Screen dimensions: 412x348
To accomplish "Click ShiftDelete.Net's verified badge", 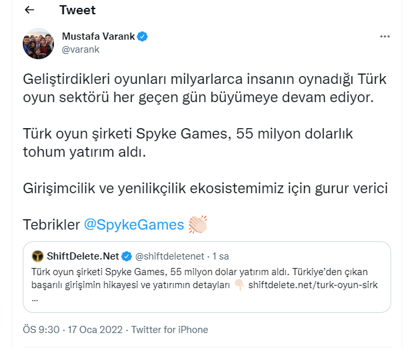I will (126, 254).
